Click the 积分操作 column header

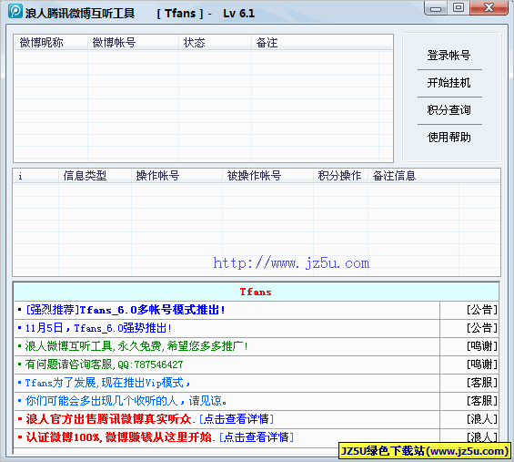pos(340,176)
